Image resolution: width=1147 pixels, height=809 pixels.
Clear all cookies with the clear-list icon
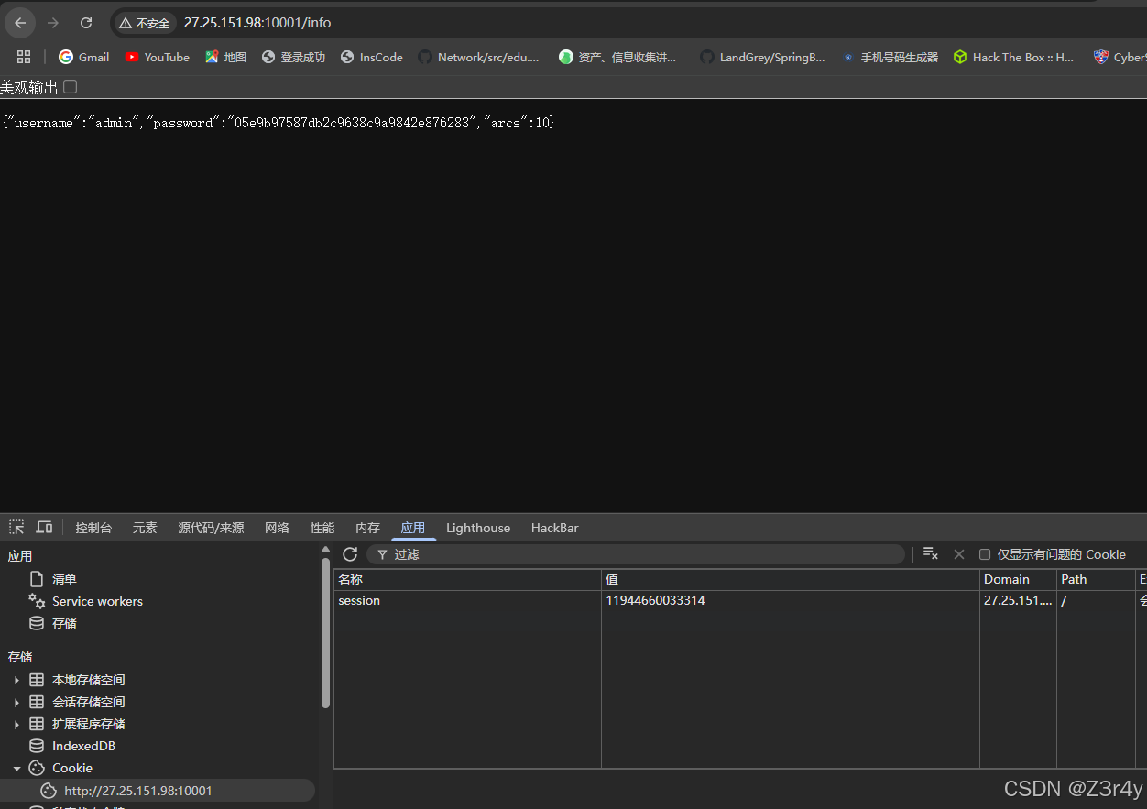[x=931, y=553]
